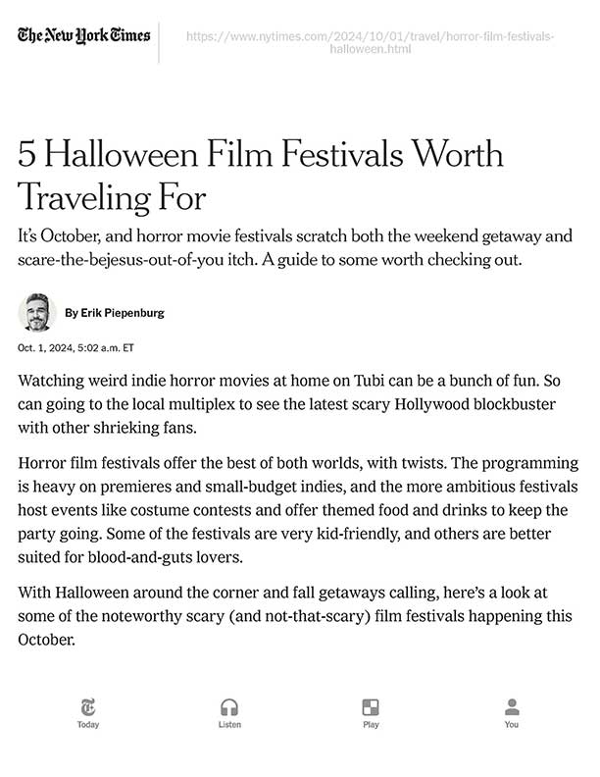
Task: Open the Today tab icon
Action: [x=88, y=706]
